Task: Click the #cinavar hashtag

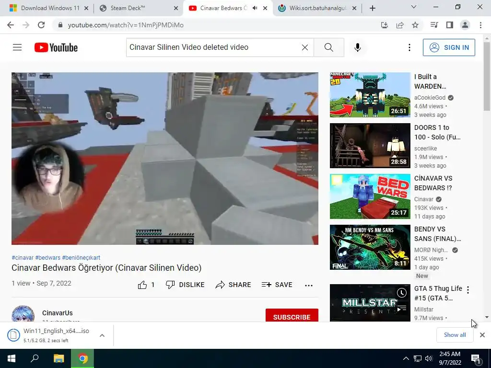Action: pos(23,258)
